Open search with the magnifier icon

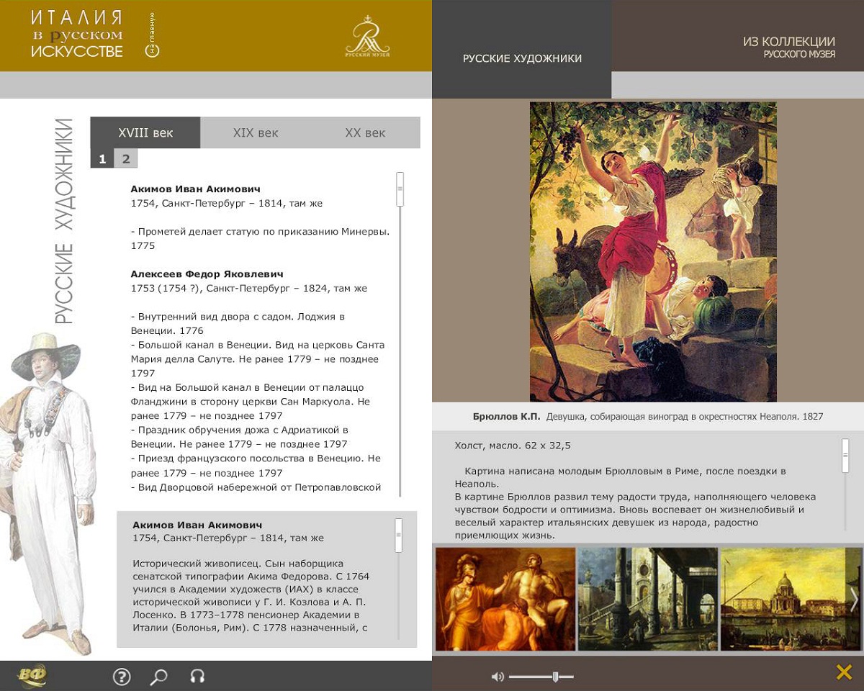158,677
